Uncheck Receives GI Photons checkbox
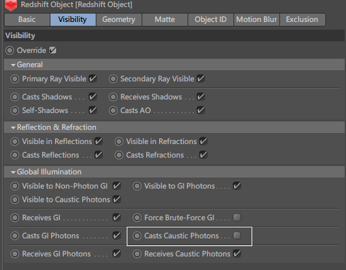Screen dimensions: 346x270 (116, 254)
